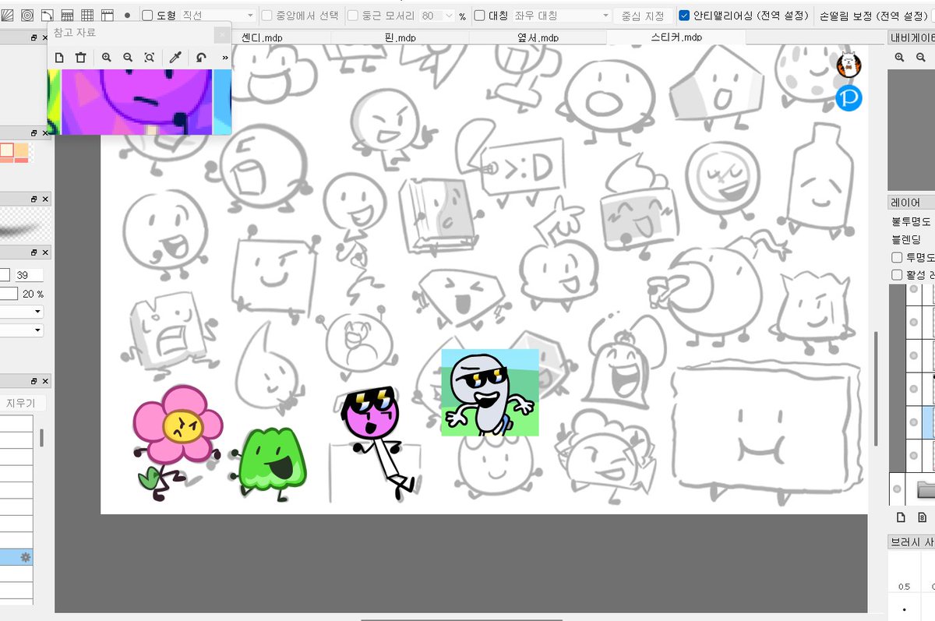Click the 블렌딩 label in layer panel
This screenshot has width=935, height=621.
[906, 239]
